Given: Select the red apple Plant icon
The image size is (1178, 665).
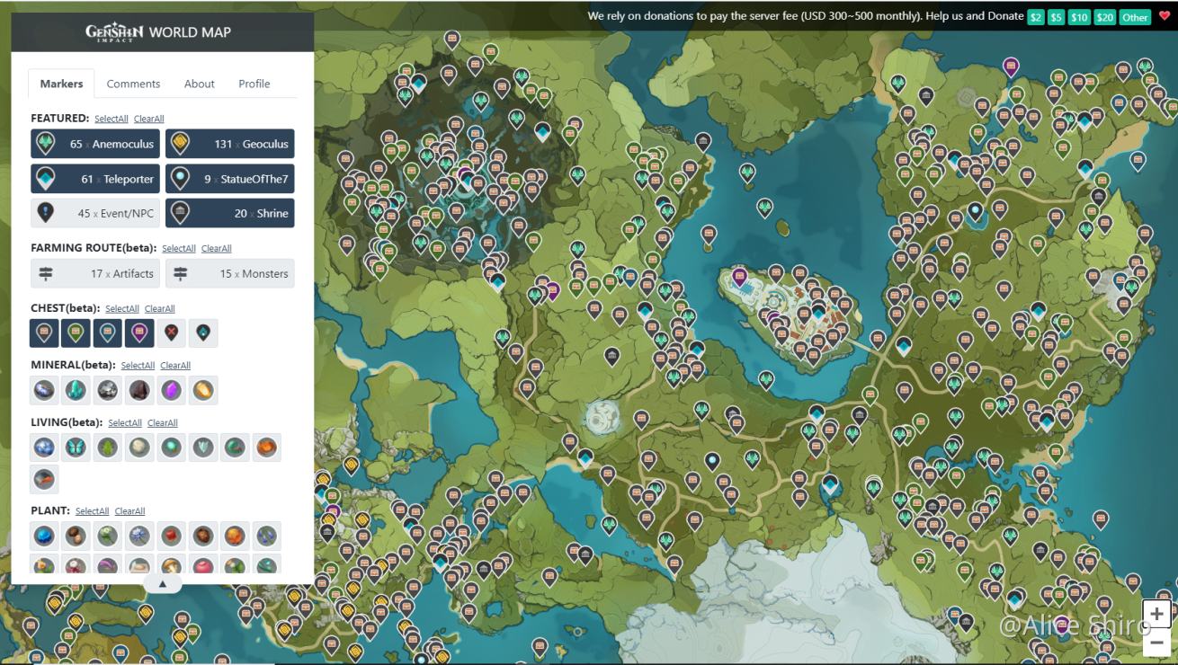Looking at the screenshot, I should [x=171, y=536].
